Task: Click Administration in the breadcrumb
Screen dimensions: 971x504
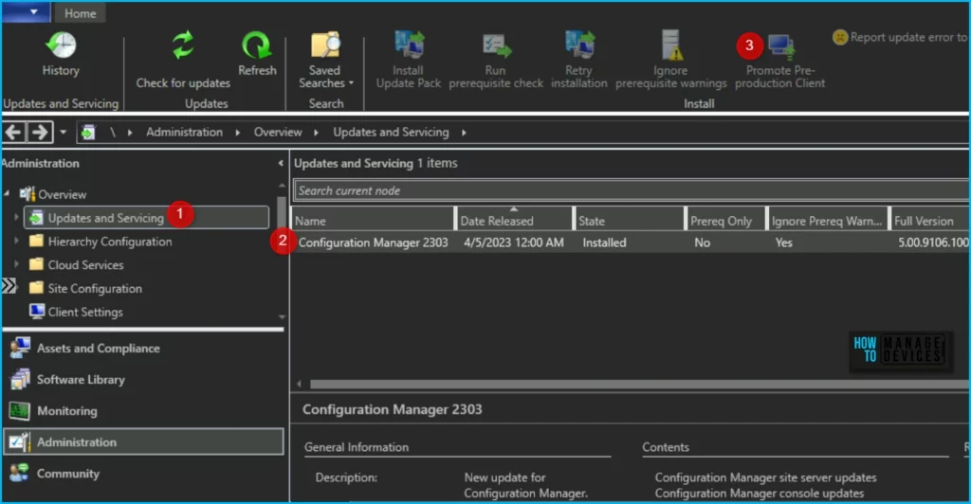Action: point(185,132)
